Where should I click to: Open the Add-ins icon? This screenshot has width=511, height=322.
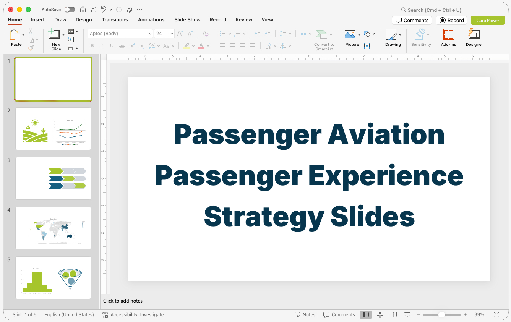coord(448,34)
